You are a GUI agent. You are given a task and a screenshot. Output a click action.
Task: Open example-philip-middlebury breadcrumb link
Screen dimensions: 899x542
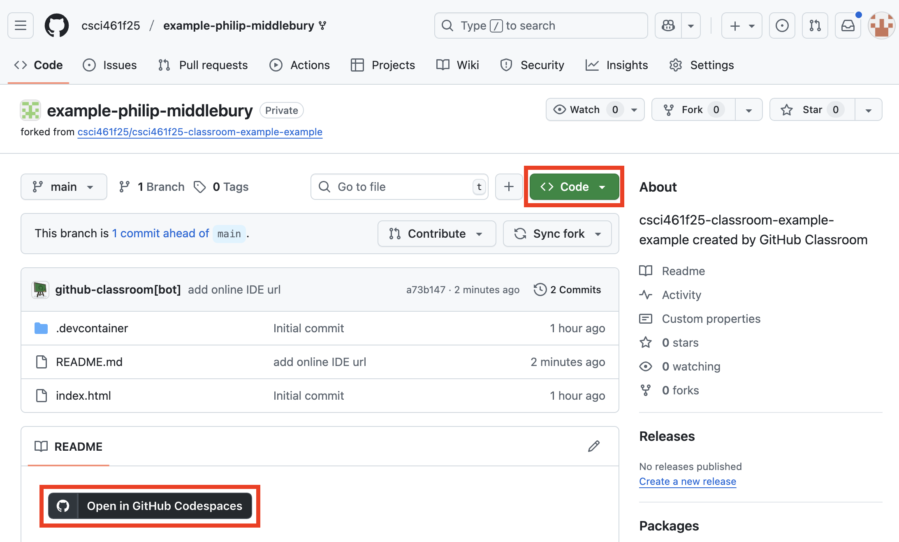click(x=239, y=25)
